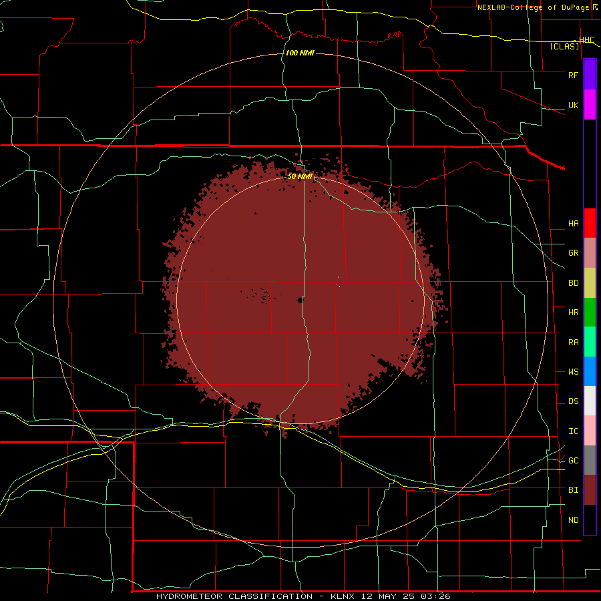Click the 12 MAY 25 date text

pyautogui.click(x=388, y=596)
